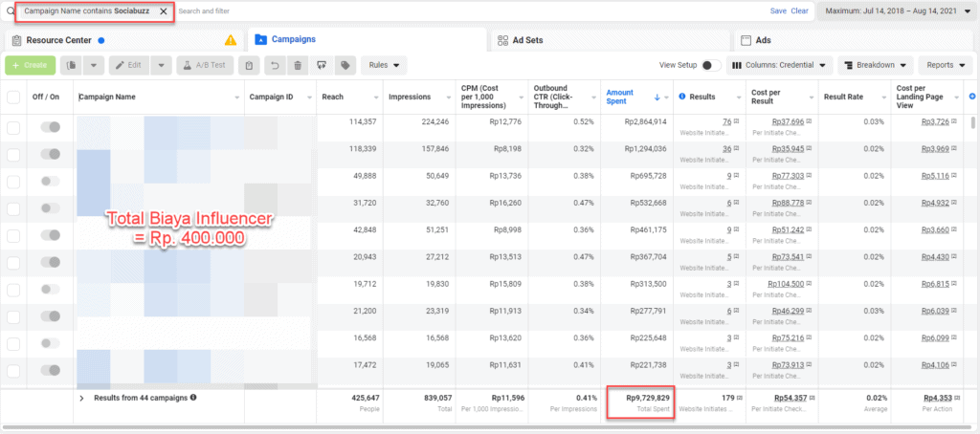
Task: Click the delete trash icon
Action: click(297, 65)
